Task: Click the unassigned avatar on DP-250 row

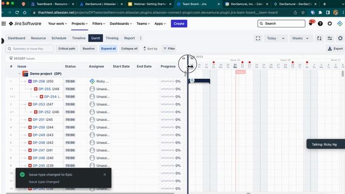Action: (x=92, y=127)
